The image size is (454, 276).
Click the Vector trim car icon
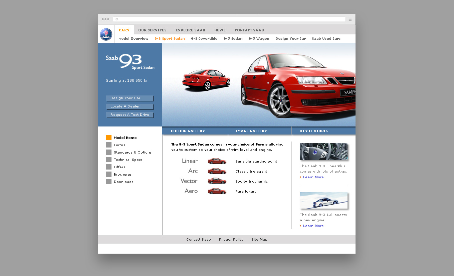[x=217, y=181]
